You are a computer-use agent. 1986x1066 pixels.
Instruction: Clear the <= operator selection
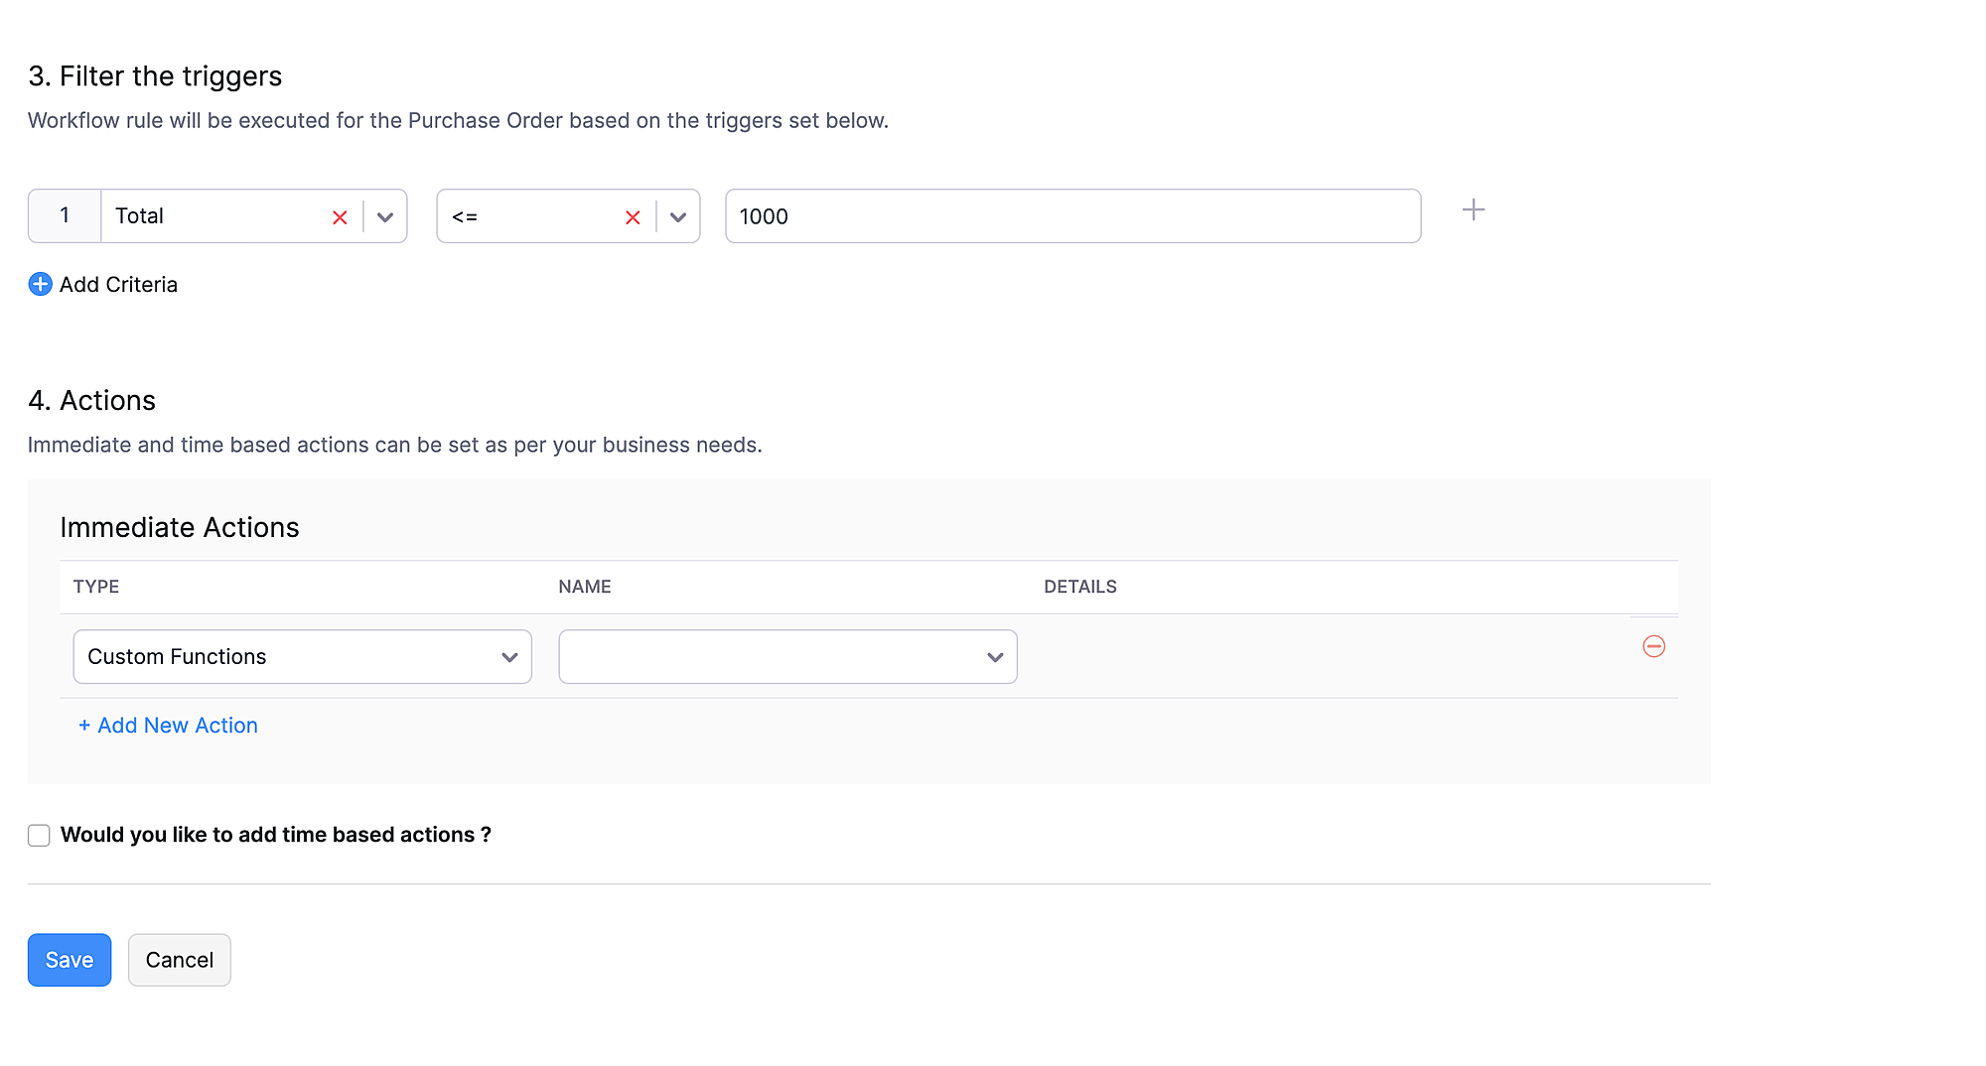point(633,217)
